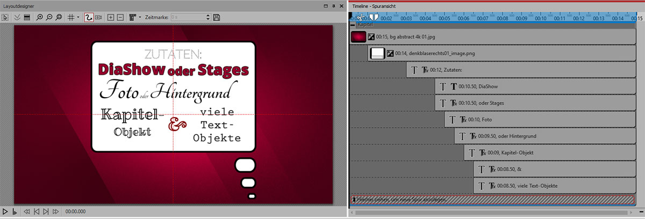Viewport: 645px width, 219px height.
Task: Click the T icon on oder Hintergrund track
Action: tap(462, 136)
